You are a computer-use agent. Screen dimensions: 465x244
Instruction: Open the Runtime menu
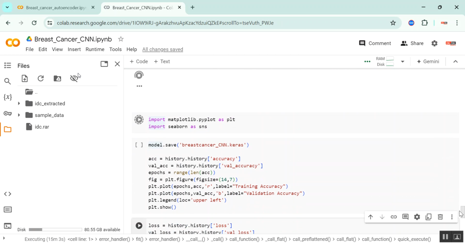click(x=95, y=49)
